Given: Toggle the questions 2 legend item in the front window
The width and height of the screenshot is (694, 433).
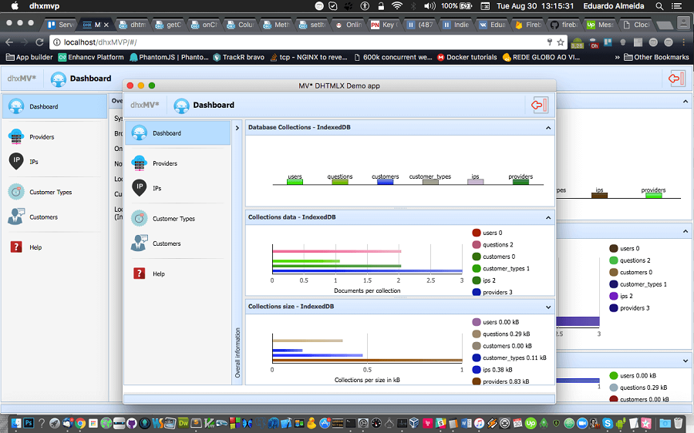Looking at the screenshot, I should [x=493, y=244].
